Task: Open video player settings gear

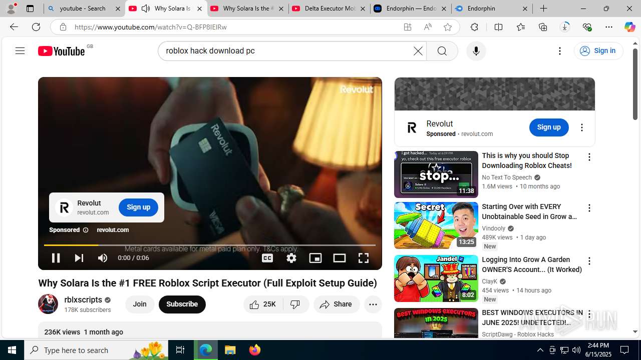Action: point(291,258)
